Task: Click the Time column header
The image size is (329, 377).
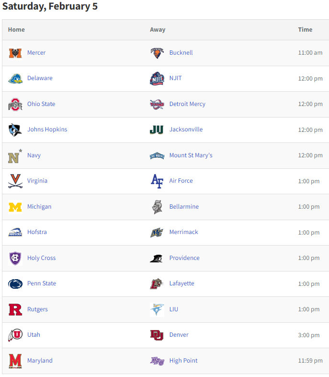Action: click(x=305, y=30)
